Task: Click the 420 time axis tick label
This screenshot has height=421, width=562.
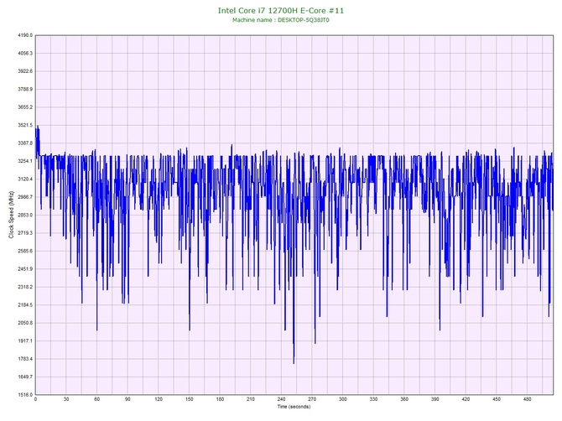Action: [x=466, y=399]
